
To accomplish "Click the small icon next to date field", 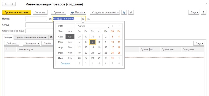I will point(89,19).
